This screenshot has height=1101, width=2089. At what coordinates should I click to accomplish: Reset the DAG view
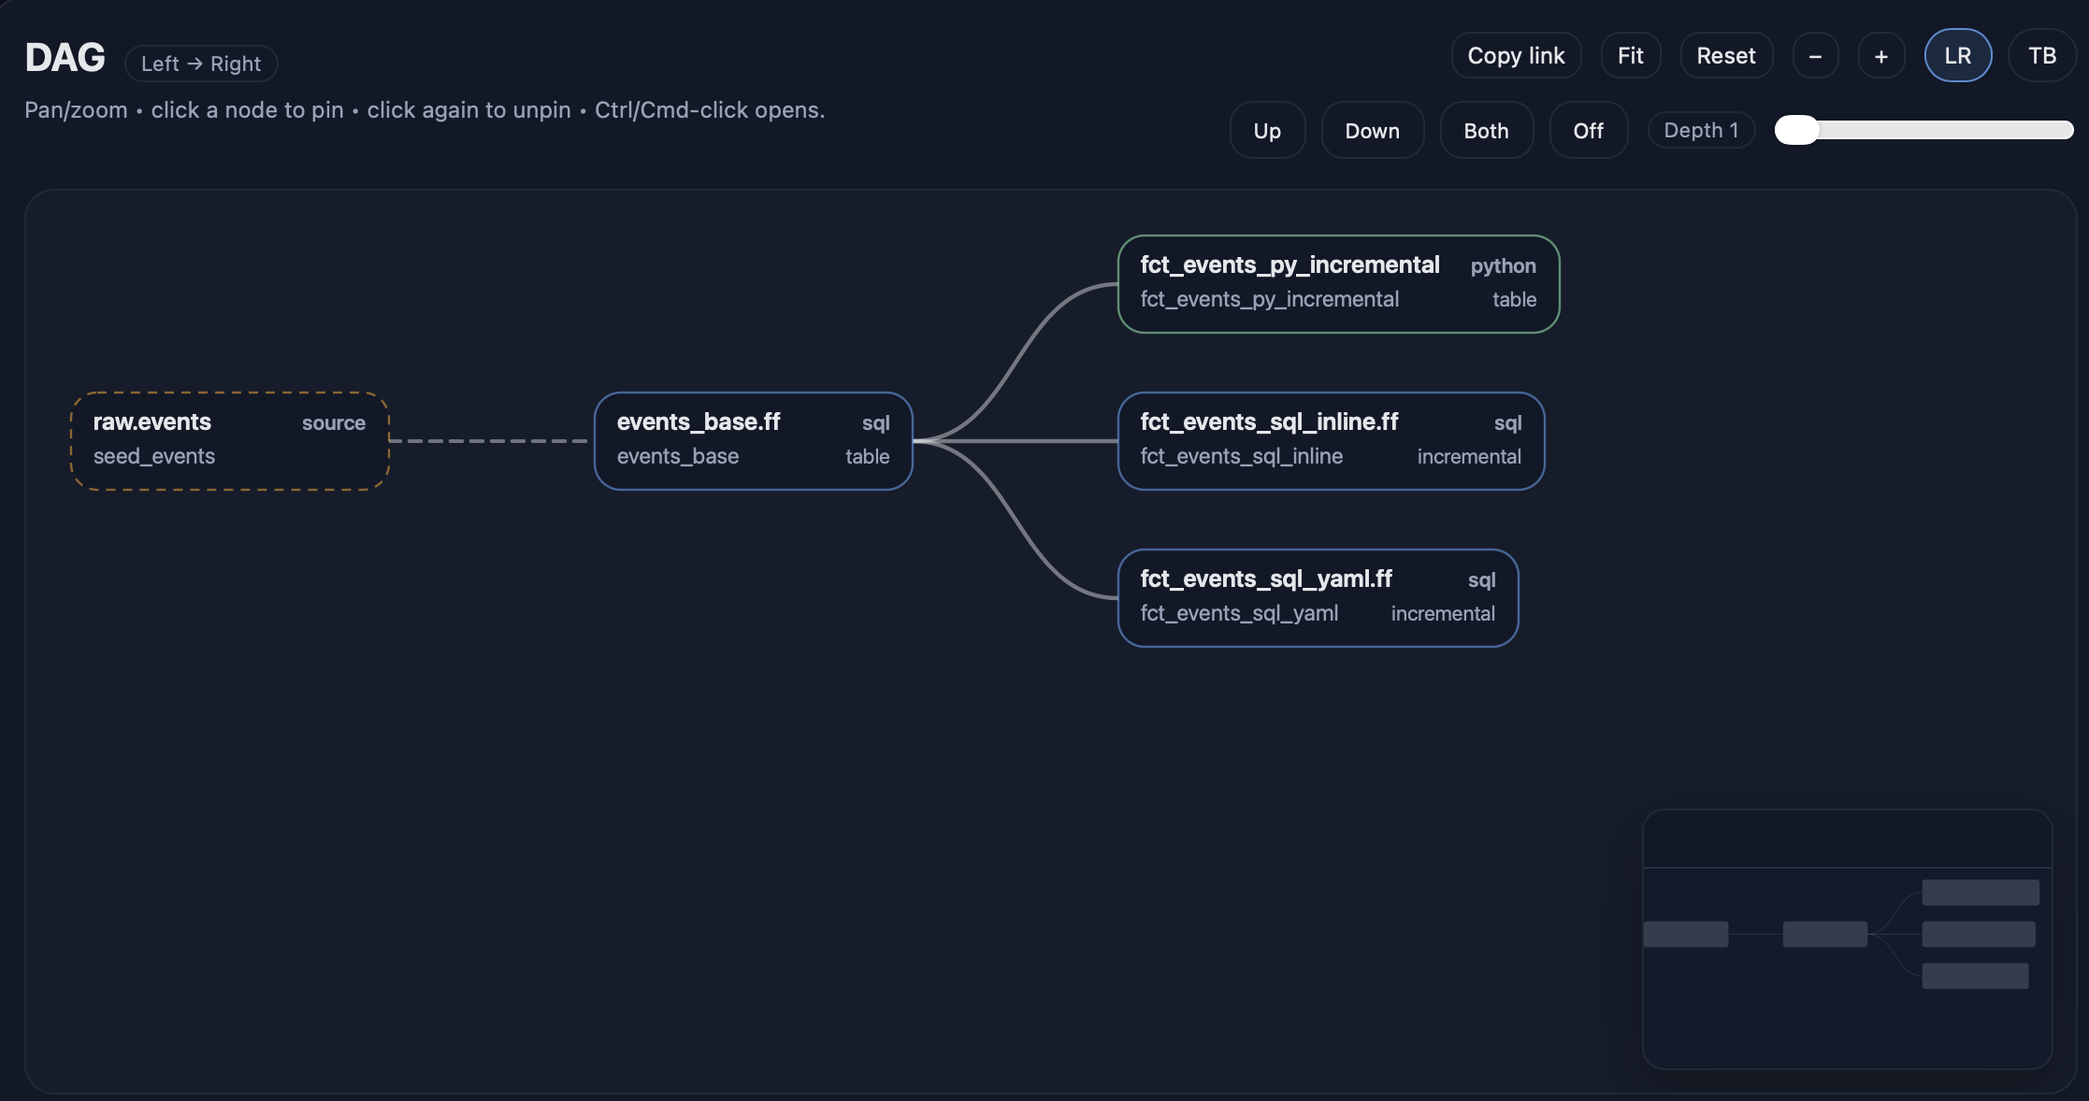coord(1725,56)
